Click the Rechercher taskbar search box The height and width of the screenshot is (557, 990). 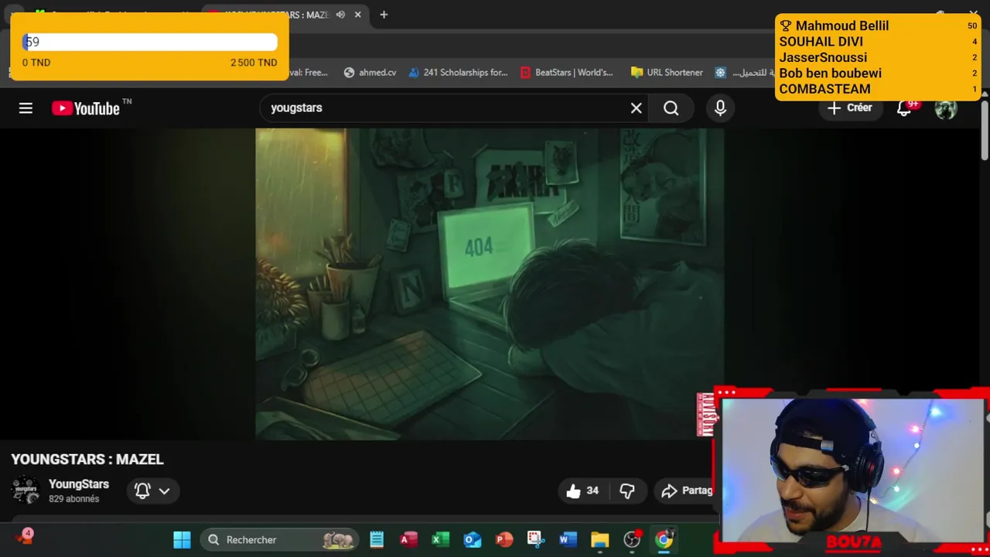click(x=279, y=540)
